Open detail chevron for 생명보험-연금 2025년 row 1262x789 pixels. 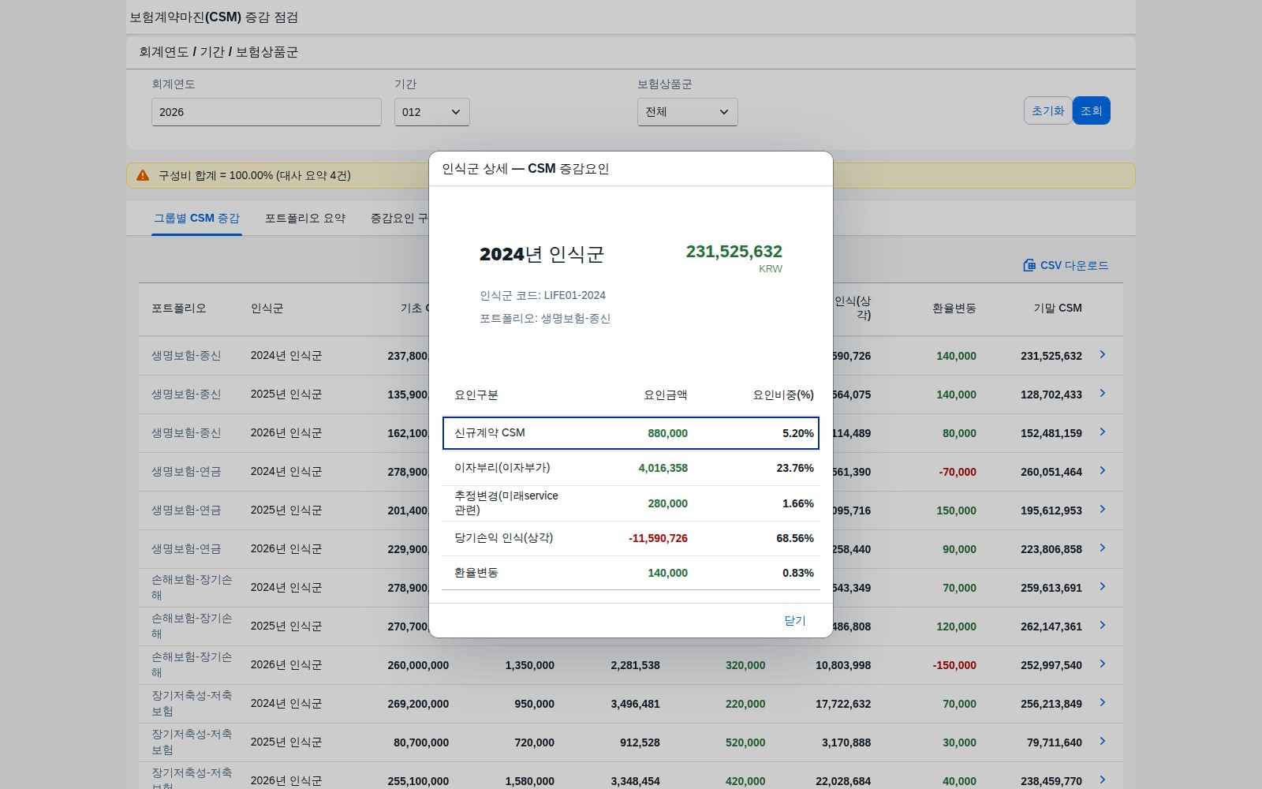coord(1103,510)
